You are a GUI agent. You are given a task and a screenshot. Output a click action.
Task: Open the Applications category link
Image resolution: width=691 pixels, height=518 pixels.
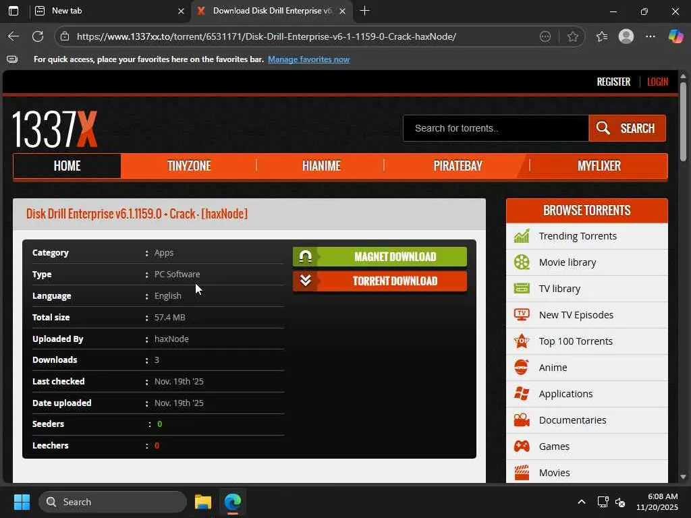click(x=565, y=394)
